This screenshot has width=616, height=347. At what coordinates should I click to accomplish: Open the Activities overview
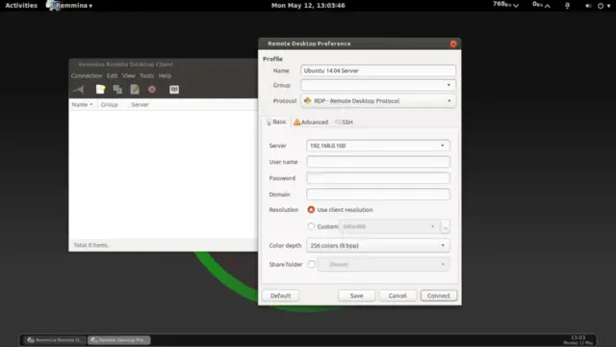[x=21, y=6]
